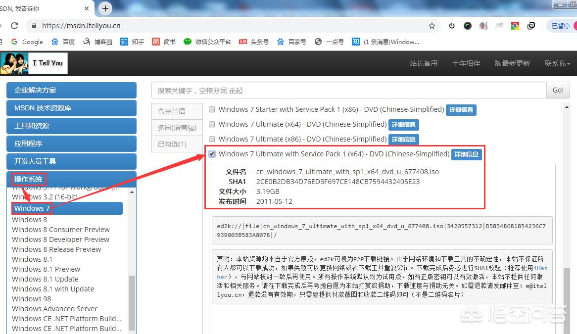The image size is (577, 334).
Task: Select the 多国(语言包) language tab
Action: click(177, 128)
